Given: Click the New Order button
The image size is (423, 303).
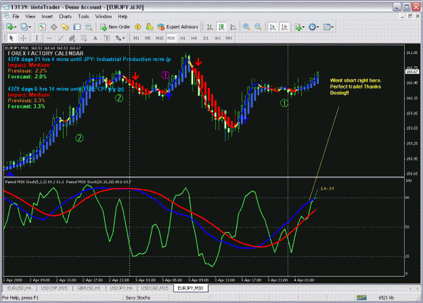Looking at the screenshot, I should [x=115, y=27].
